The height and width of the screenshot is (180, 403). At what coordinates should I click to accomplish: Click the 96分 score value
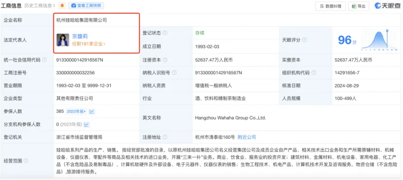tap(347, 40)
